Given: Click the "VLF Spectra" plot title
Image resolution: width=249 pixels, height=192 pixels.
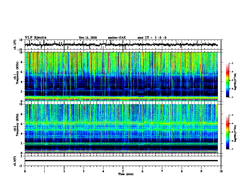Looking at the screenshot, I should [36, 38].
